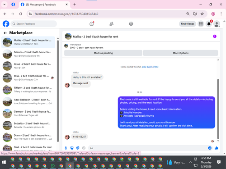This screenshot has width=226, height=169.
Task: Open Windows notification center
Action: 219,162
